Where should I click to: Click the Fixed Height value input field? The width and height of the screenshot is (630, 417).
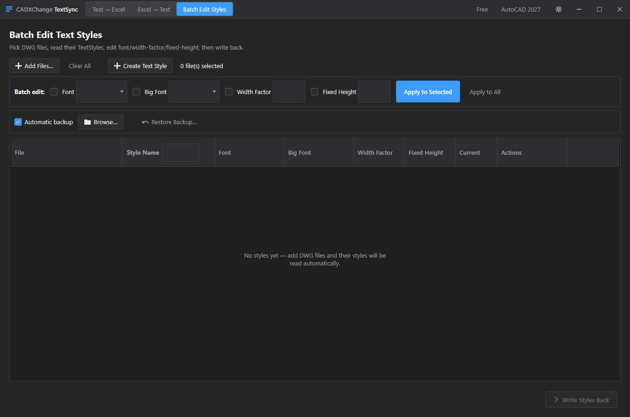(x=374, y=92)
